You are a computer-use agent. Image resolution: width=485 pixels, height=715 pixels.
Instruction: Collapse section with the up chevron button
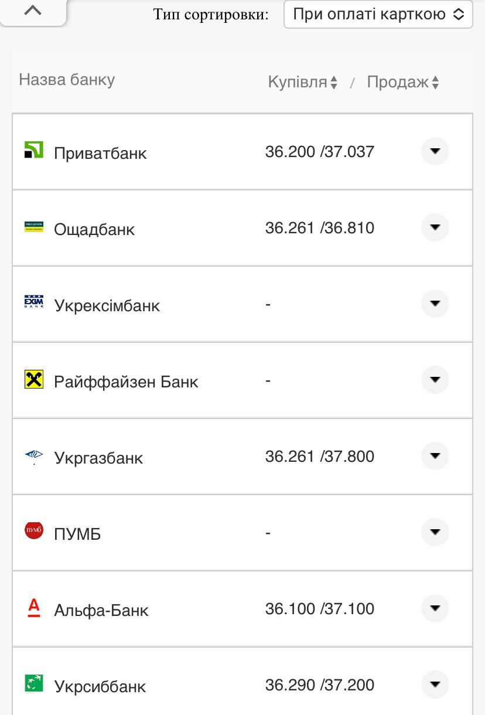pos(33,11)
